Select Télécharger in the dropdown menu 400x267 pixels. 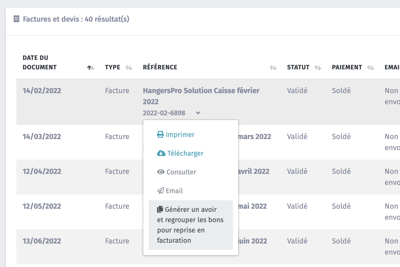(185, 153)
